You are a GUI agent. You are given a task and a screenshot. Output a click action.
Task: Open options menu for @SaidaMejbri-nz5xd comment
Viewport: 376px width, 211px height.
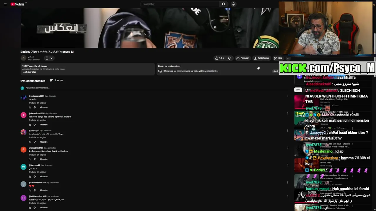point(288,182)
